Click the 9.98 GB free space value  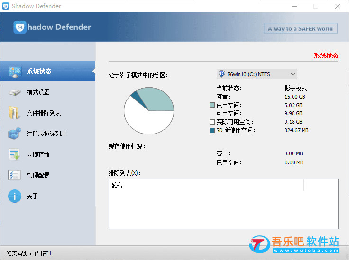tap(294, 113)
